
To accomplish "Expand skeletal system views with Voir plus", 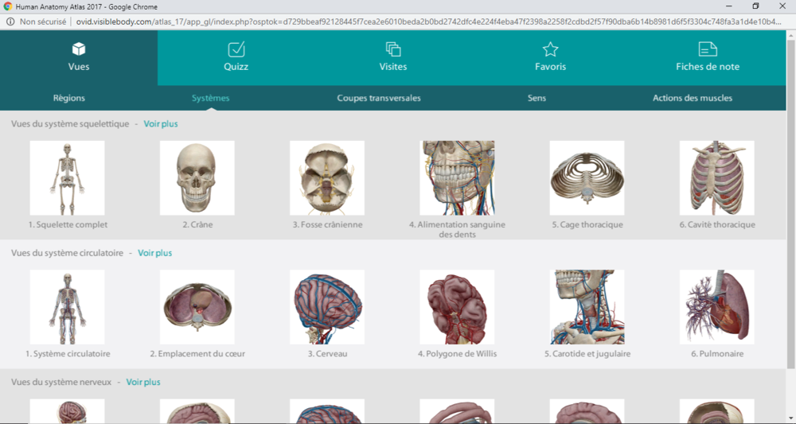I will pyautogui.click(x=161, y=124).
